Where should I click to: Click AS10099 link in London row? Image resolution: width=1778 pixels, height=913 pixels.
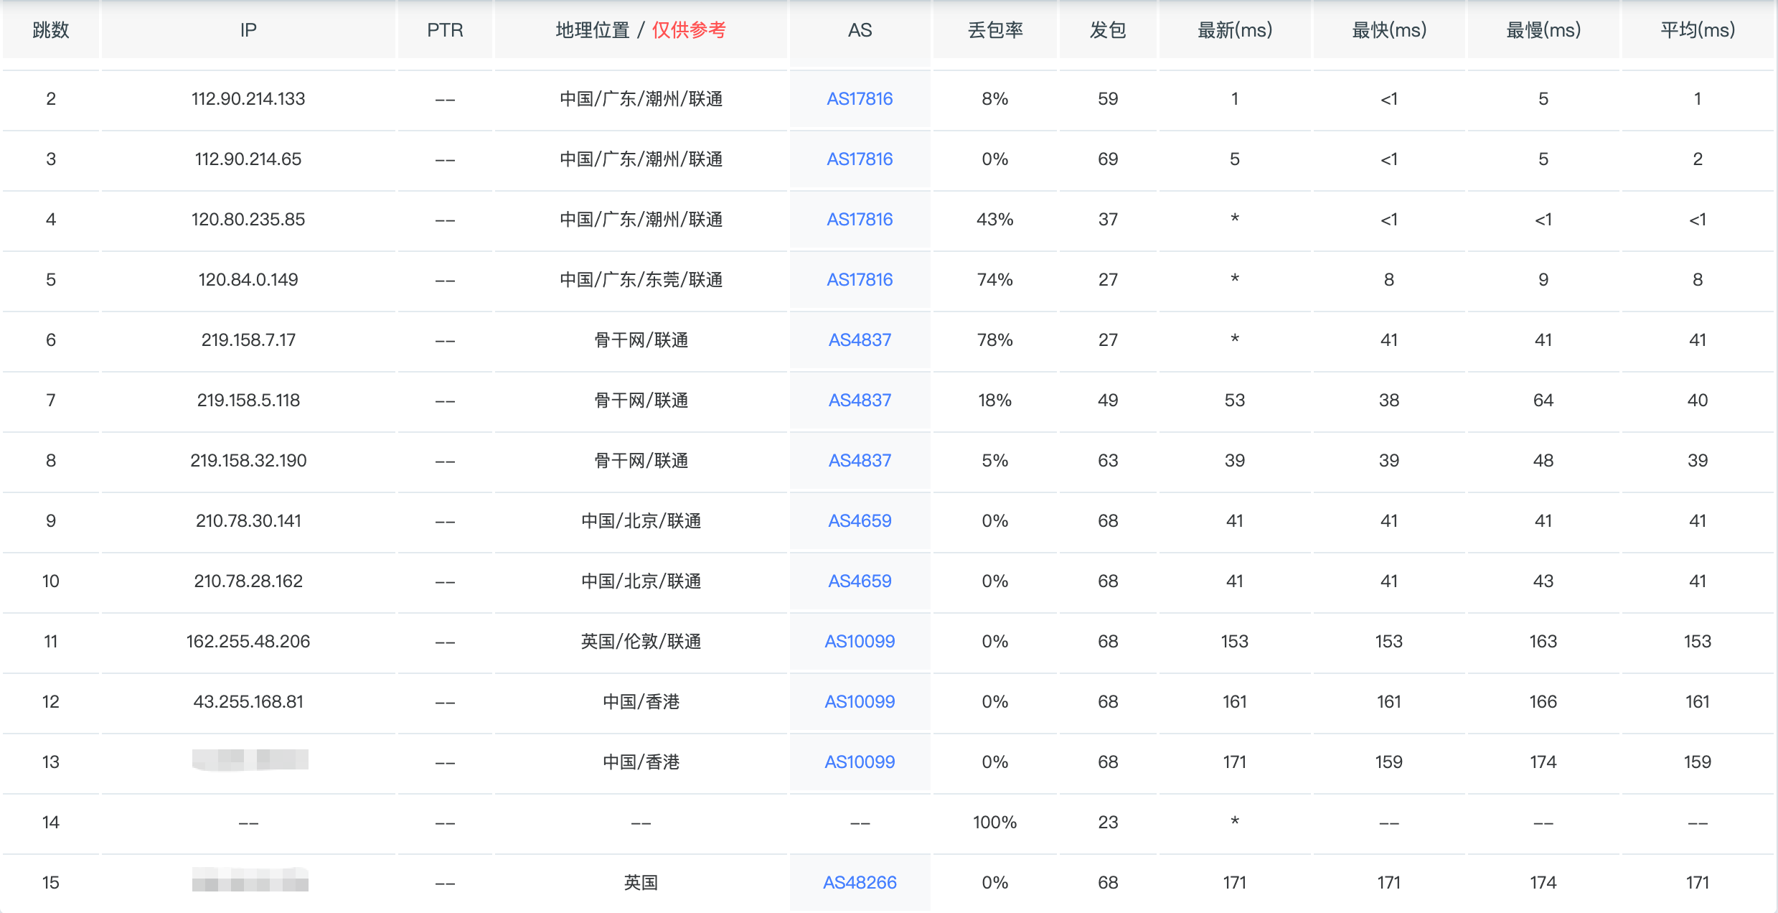click(x=860, y=642)
